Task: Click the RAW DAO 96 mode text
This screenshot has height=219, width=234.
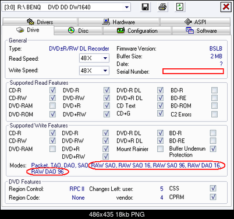Action: tap(47, 172)
